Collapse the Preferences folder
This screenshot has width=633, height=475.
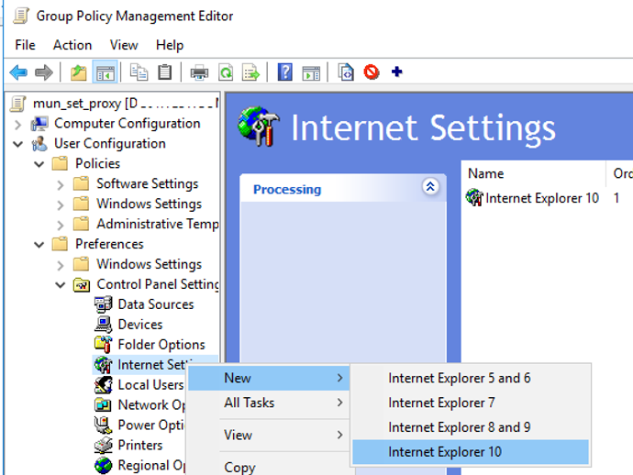pos(39,245)
